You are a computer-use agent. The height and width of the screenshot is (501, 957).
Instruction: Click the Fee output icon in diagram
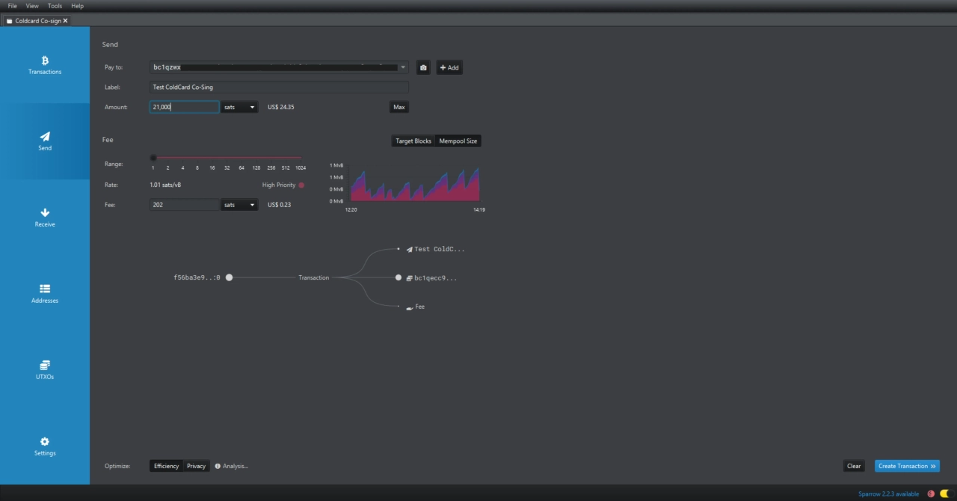point(409,307)
